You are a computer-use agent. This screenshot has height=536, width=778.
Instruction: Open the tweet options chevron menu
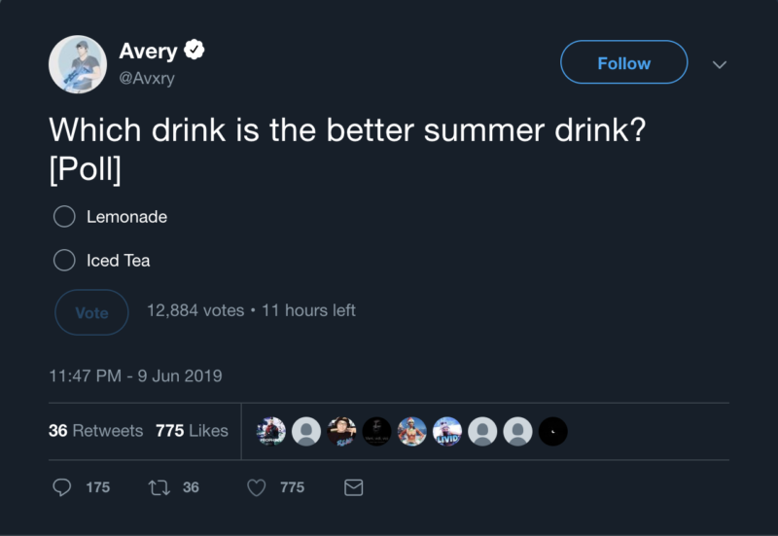click(x=720, y=64)
